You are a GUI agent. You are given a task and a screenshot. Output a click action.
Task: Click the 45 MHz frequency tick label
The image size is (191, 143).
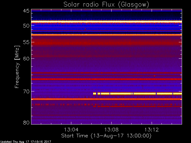coord(26,11)
